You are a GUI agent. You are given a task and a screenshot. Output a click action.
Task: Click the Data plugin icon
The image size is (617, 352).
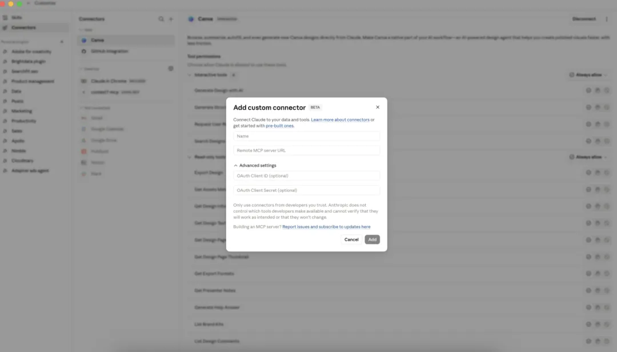click(x=5, y=91)
